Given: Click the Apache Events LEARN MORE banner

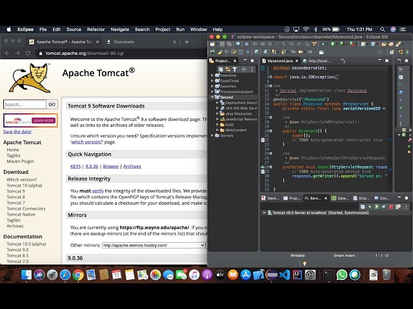Looking at the screenshot, I should (x=30, y=120).
